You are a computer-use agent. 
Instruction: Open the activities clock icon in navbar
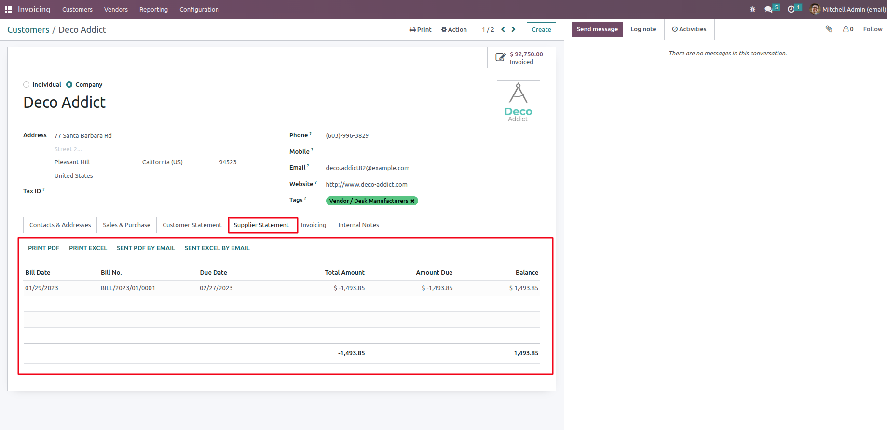coord(791,9)
